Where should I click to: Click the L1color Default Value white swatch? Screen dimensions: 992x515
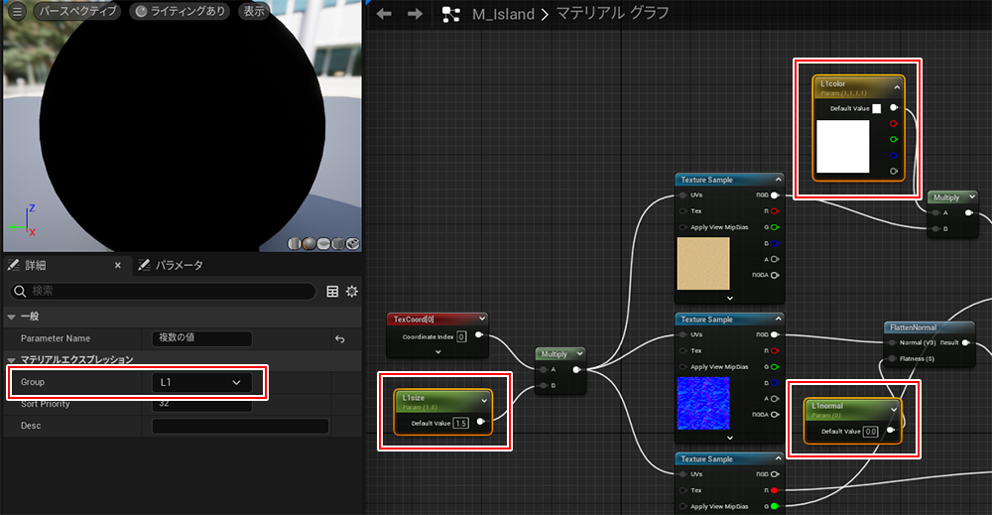click(876, 108)
